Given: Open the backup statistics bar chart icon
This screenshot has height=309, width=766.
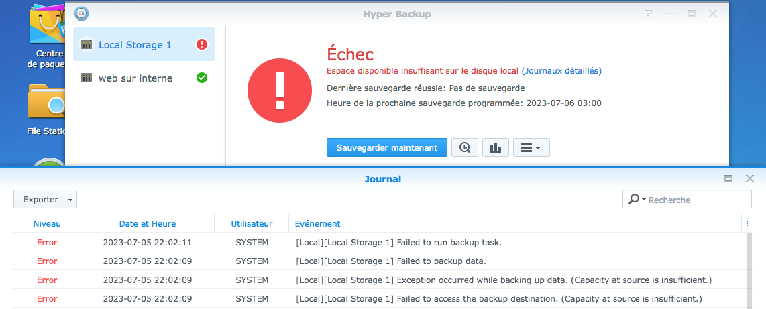Looking at the screenshot, I should (496, 147).
